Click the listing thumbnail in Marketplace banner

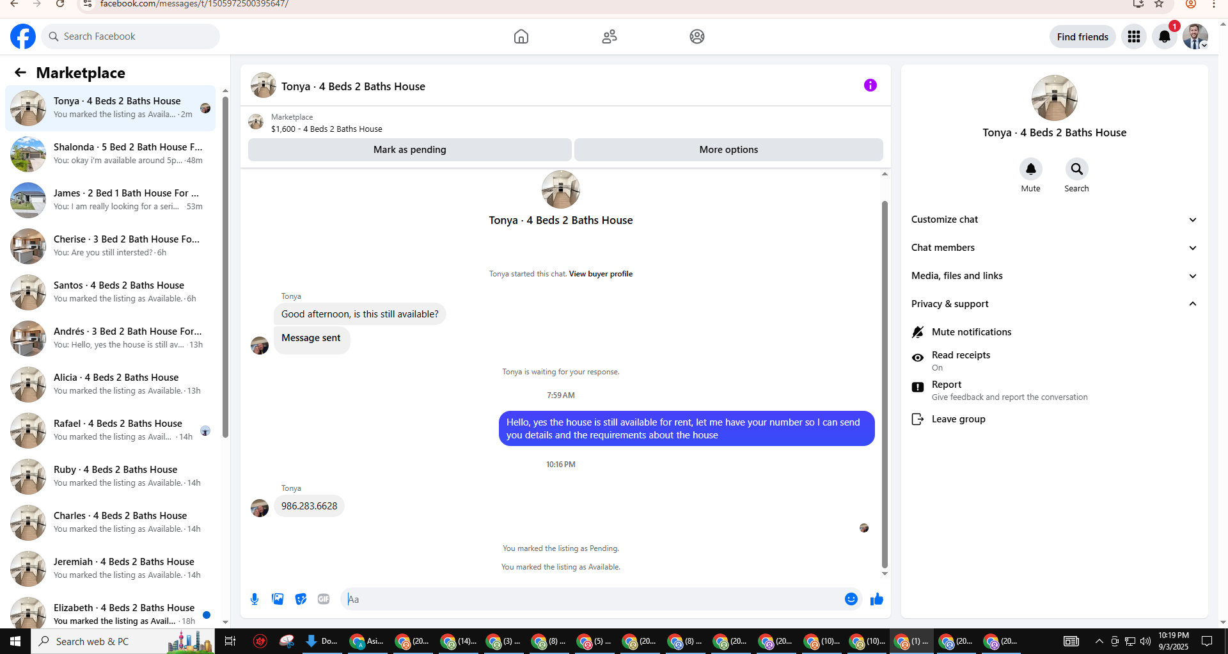tap(256, 122)
